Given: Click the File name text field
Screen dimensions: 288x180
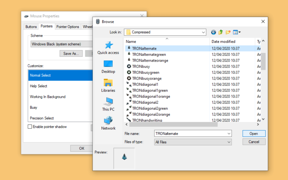Looking at the screenshot, I should 190,134.
